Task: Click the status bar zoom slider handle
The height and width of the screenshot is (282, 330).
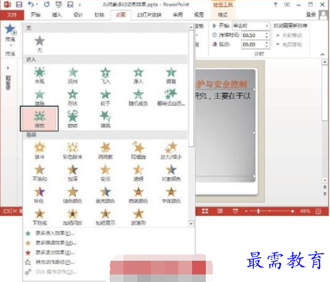Action: tap(259, 211)
